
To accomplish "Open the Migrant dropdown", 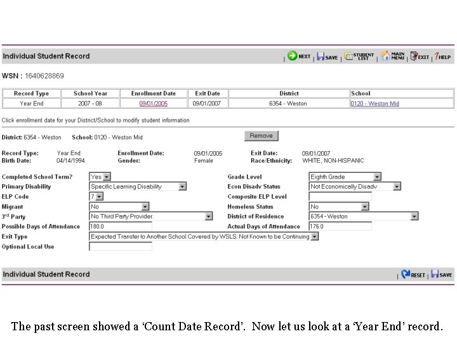I will point(119,206).
